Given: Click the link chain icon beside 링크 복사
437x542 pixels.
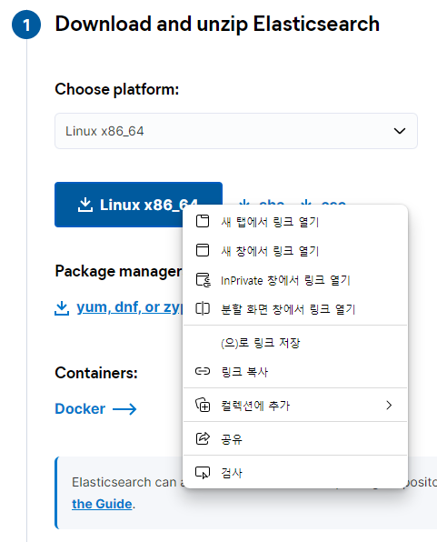Looking at the screenshot, I should point(203,371).
